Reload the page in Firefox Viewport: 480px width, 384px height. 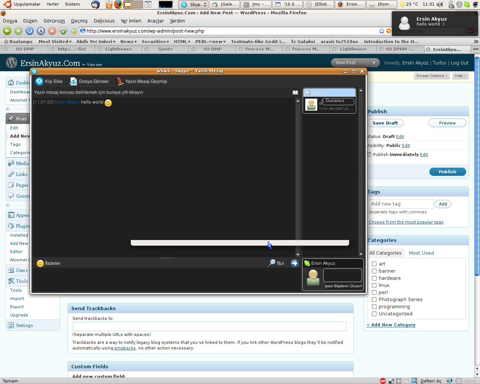30,31
